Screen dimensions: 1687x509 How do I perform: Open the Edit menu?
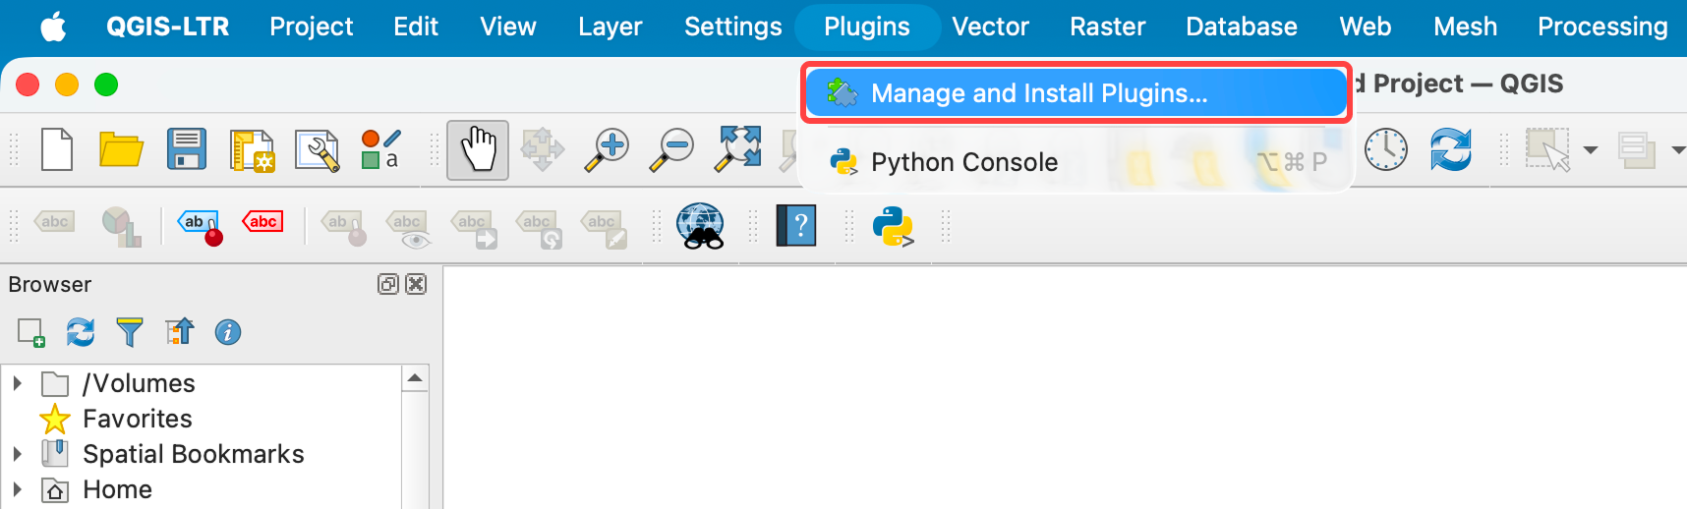416,27
